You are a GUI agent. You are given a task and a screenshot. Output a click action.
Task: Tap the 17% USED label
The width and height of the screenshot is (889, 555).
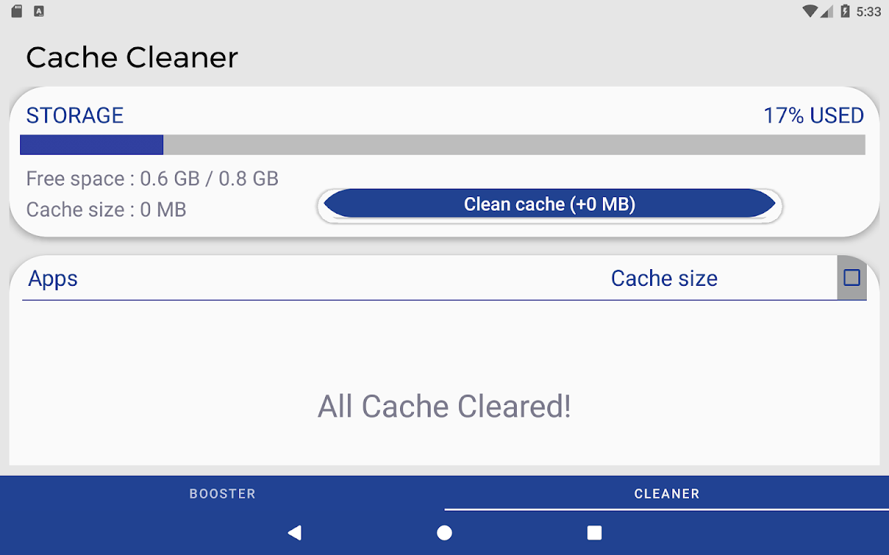point(813,115)
